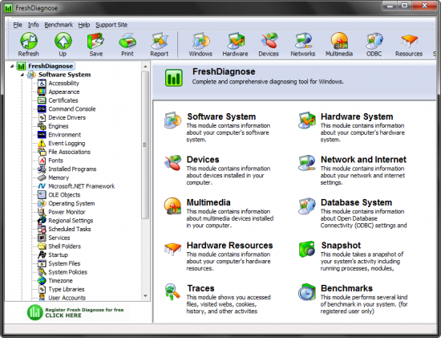Select Startup in the tree
Image resolution: width=441 pixels, height=338 pixels.
[x=58, y=255]
